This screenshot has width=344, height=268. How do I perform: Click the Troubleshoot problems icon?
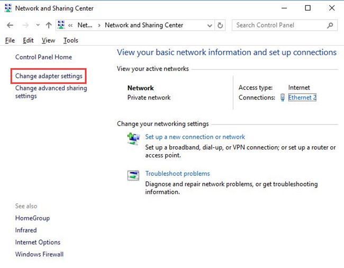(x=133, y=176)
